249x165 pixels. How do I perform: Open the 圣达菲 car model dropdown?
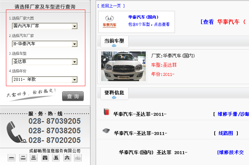45,62
